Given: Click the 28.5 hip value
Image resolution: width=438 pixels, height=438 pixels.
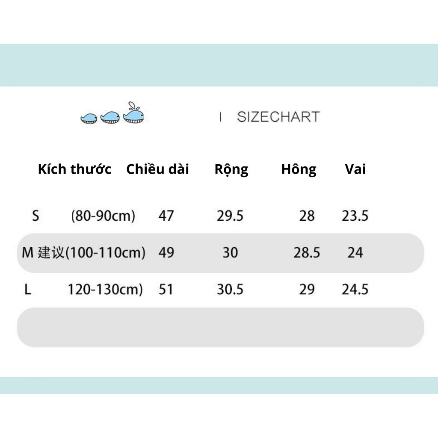Looking at the screenshot, I should click(306, 253).
